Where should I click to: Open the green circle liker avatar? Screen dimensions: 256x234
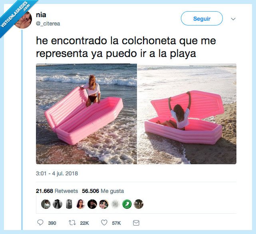[127, 204]
